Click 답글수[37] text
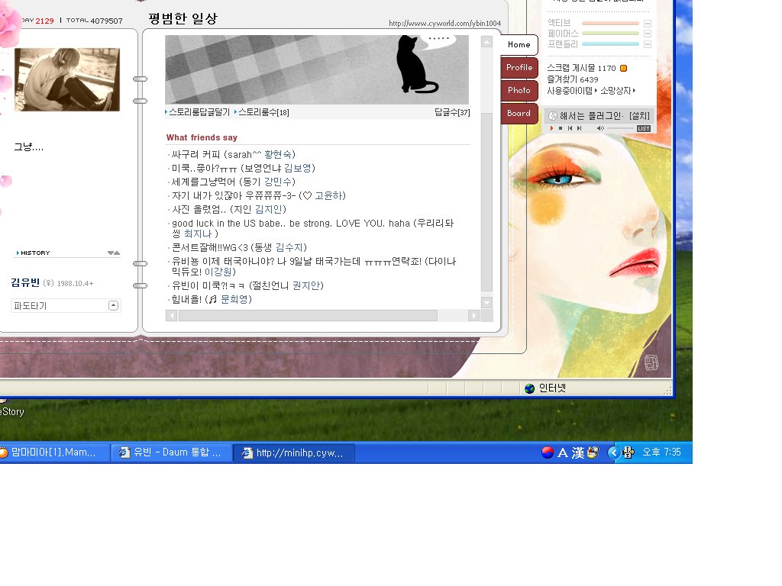This screenshot has width=782, height=586. tap(452, 112)
